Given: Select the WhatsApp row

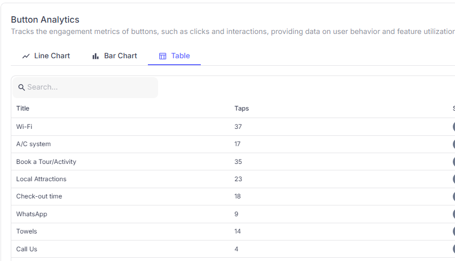Looking at the screenshot, I should pos(31,214).
